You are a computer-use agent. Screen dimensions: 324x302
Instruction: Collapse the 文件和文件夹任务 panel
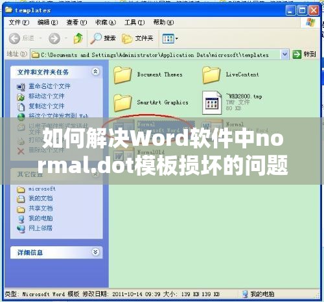coord(95,71)
